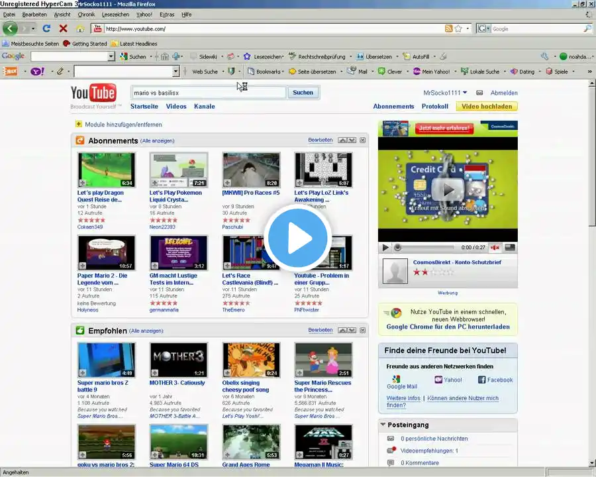Image resolution: width=596 pixels, height=477 pixels.
Task: Click the Facebook icon link
Action: point(495,380)
